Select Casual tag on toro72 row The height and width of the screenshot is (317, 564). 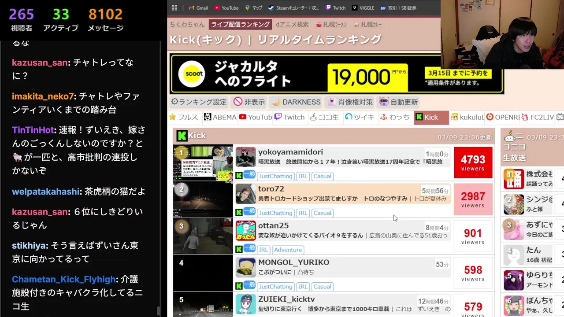pos(322,213)
